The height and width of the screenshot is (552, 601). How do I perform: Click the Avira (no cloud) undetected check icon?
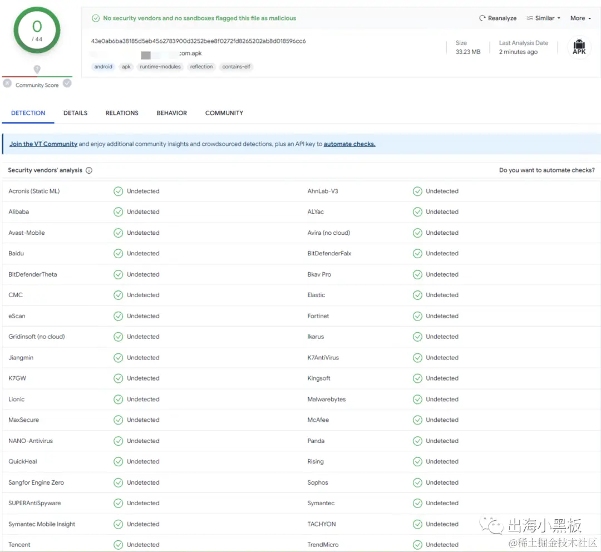(x=417, y=233)
